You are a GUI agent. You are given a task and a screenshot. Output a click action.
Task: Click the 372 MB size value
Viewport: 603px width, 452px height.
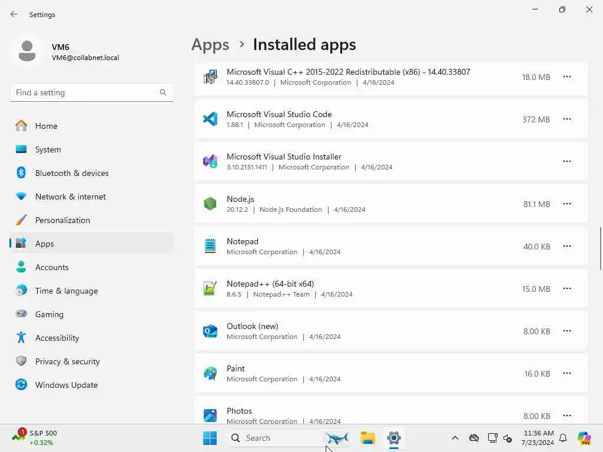[536, 119]
